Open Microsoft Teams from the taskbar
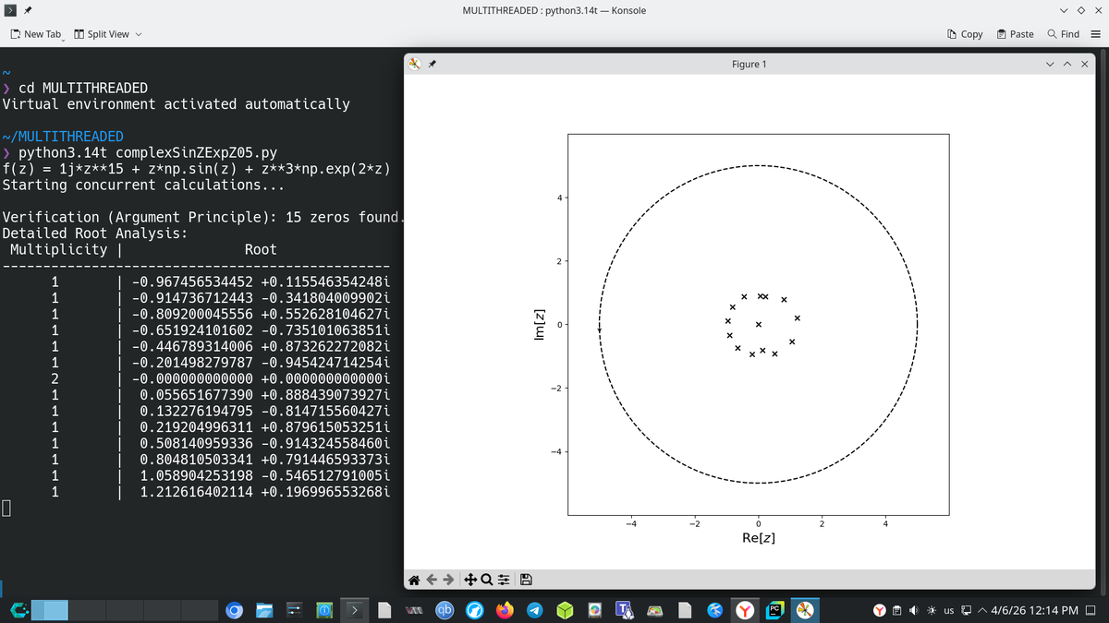Viewport: 1109px width, 623px height. [x=625, y=610]
